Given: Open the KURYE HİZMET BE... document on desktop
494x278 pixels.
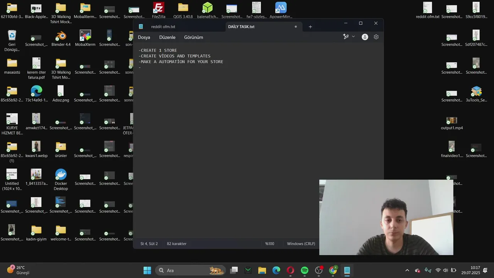Looking at the screenshot, I should (x=12, y=124).
